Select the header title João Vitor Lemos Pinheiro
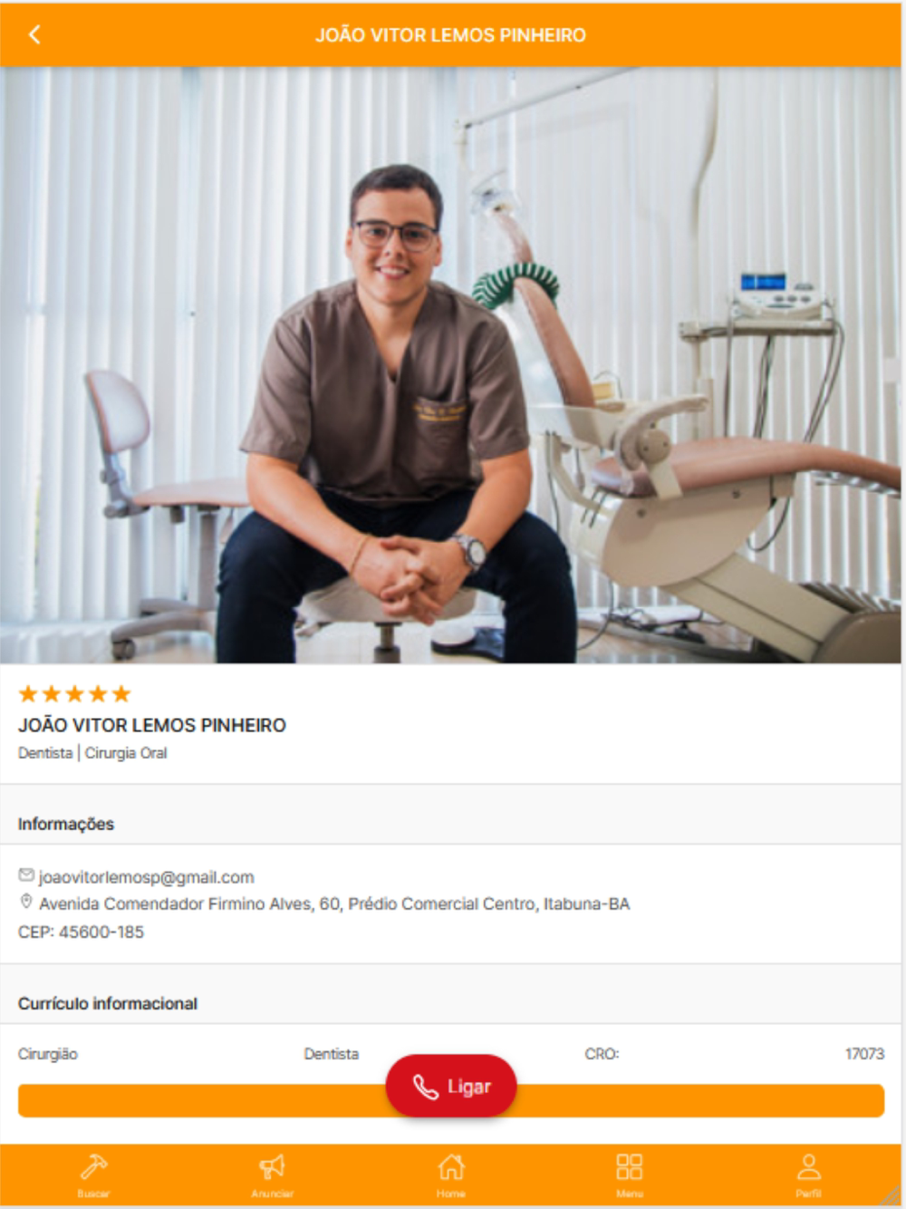906x1209 pixels. coord(450,35)
